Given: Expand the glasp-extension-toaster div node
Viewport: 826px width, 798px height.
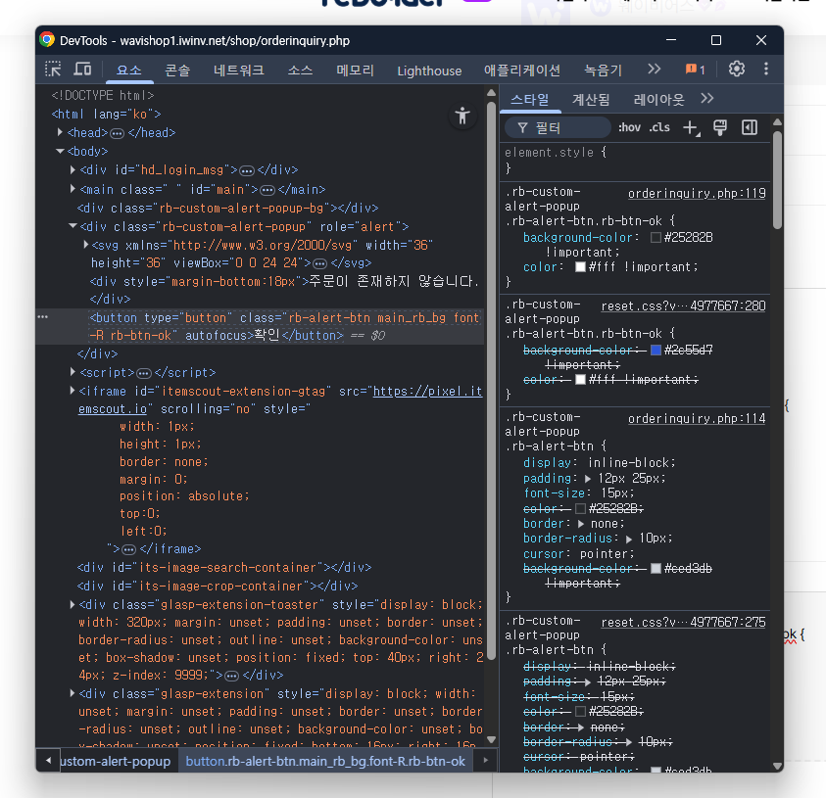Looking at the screenshot, I should (x=73, y=604).
